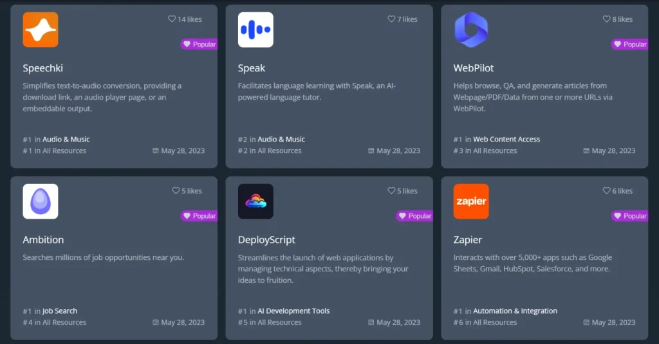Click "#6 in All Resources" text
The width and height of the screenshot is (659, 344).
coord(485,322)
